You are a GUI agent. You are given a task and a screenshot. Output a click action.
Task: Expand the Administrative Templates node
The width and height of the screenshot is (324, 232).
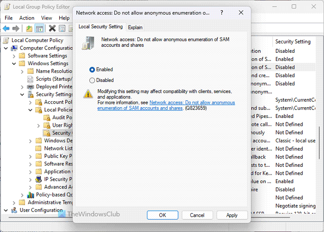tap(14, 203)
